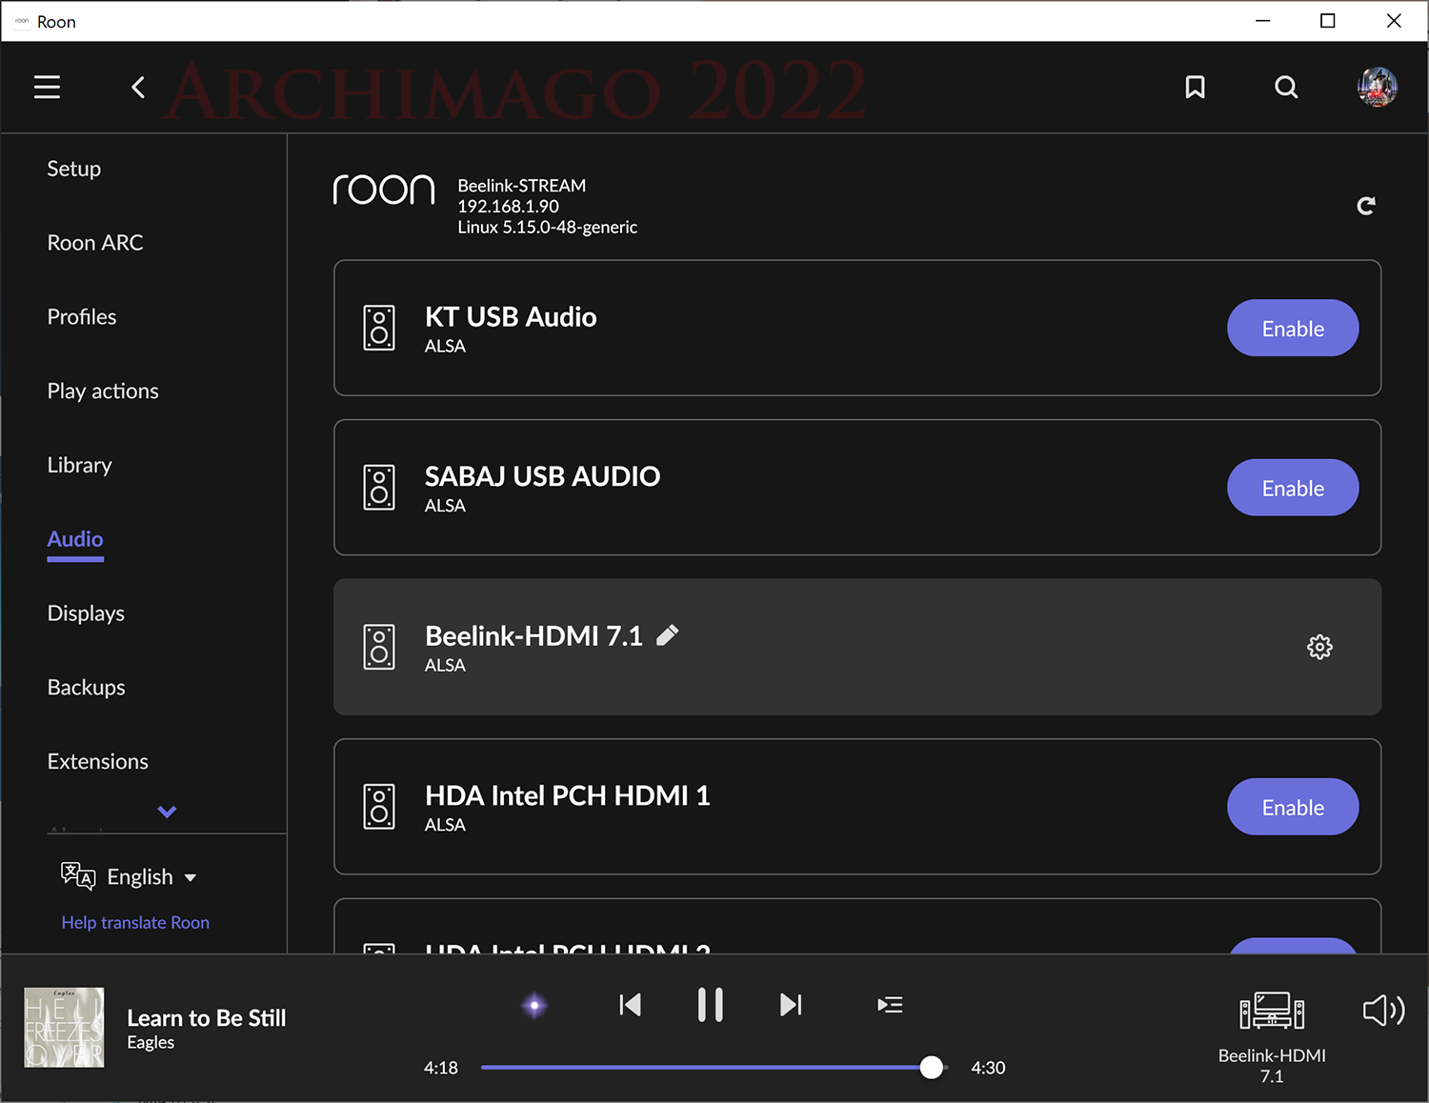This screenshot has width=1429, height=1103.
Task: Click the elapsed time 4:18
Action: (441, 1068)
